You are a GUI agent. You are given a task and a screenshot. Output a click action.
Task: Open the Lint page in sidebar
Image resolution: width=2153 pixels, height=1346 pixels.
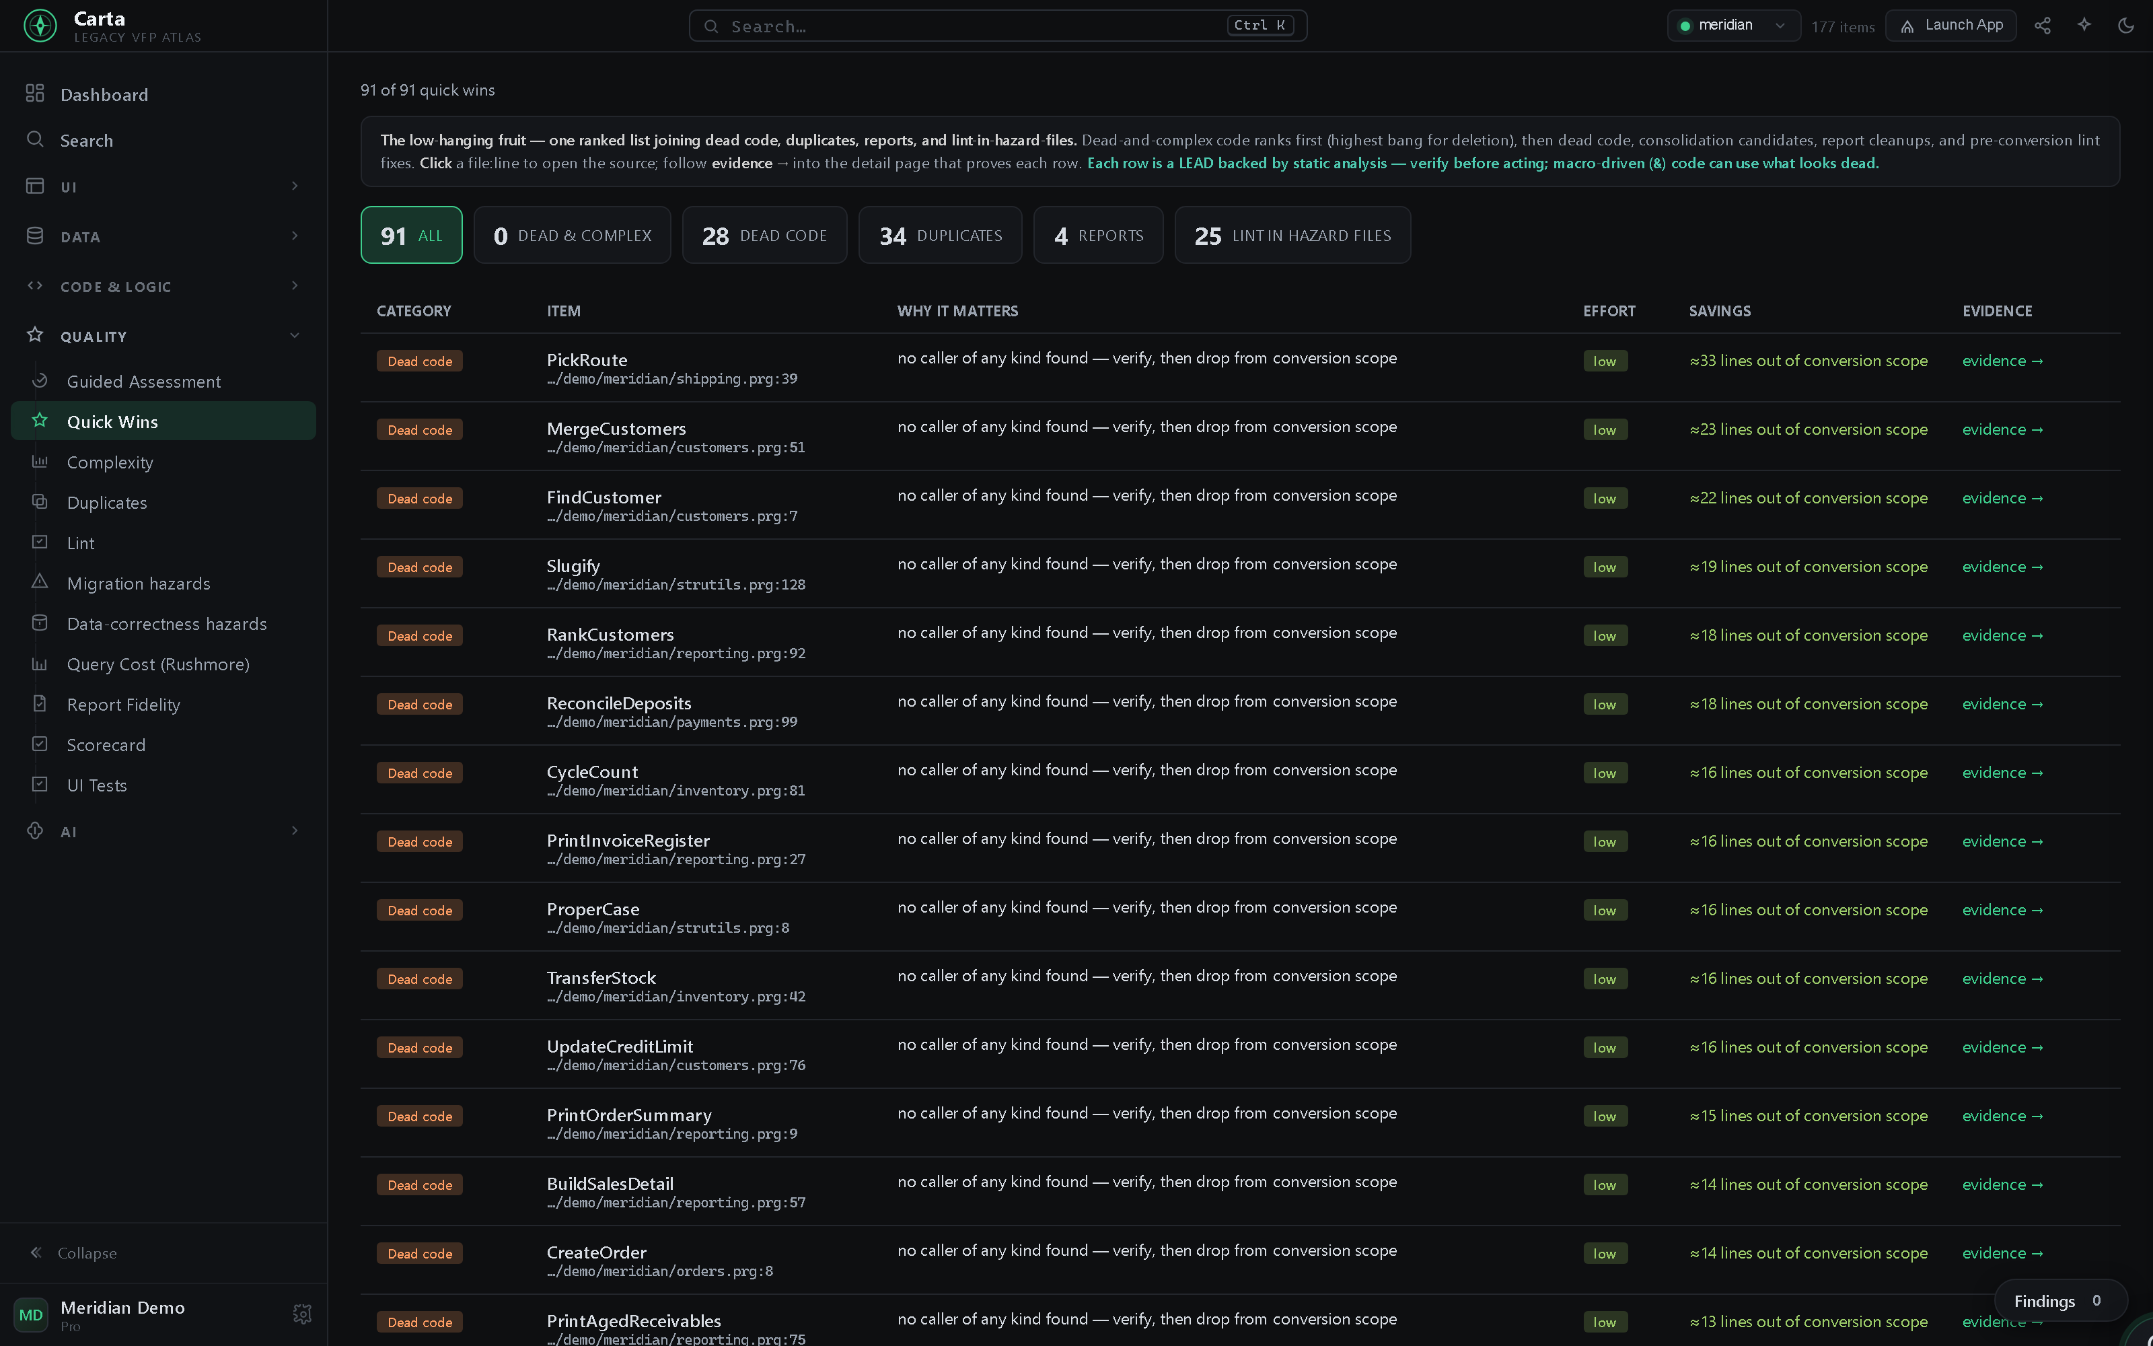pos(163,542)
